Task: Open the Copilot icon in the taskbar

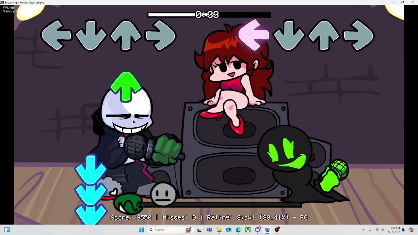Action: [411, 230]
